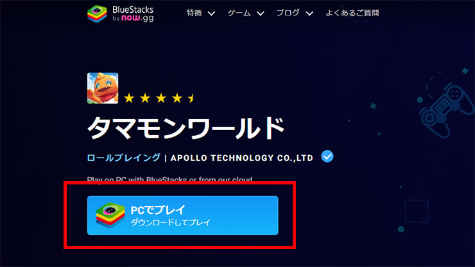Click the third yellow rating star
The image size is (475, 267).
pyautogui.click(x=161, y=98)
